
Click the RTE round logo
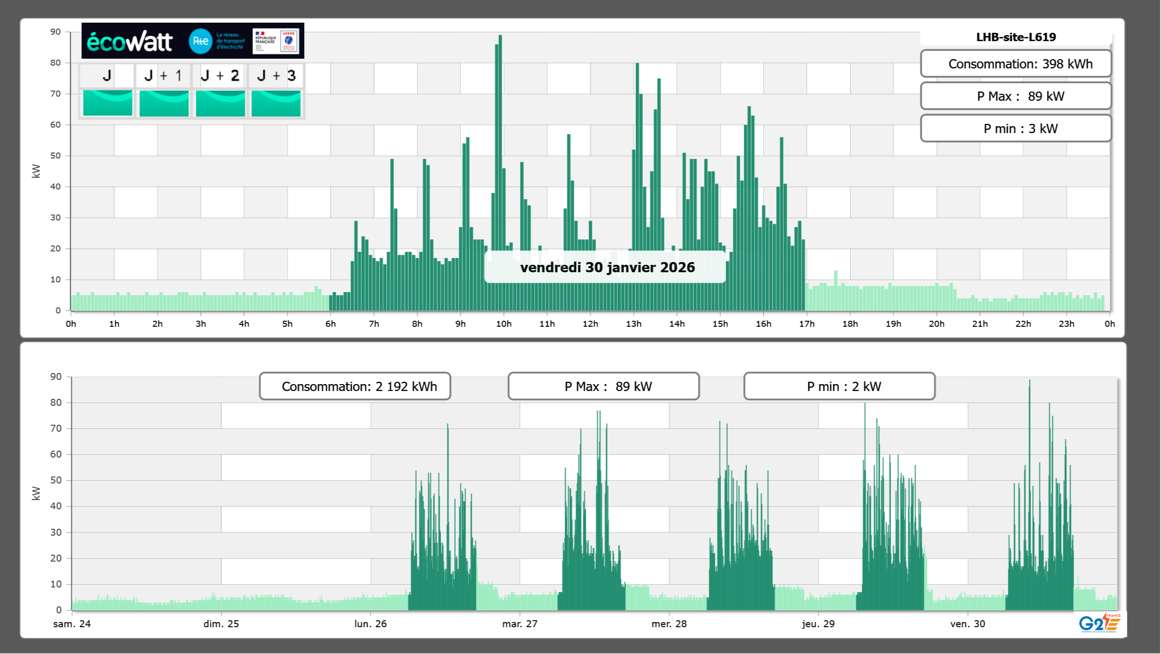click(200, 41)
